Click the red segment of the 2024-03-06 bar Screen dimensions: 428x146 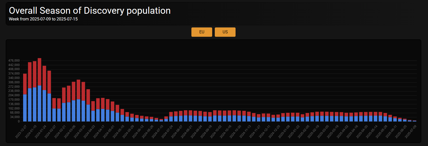click(x=73, y=91)
